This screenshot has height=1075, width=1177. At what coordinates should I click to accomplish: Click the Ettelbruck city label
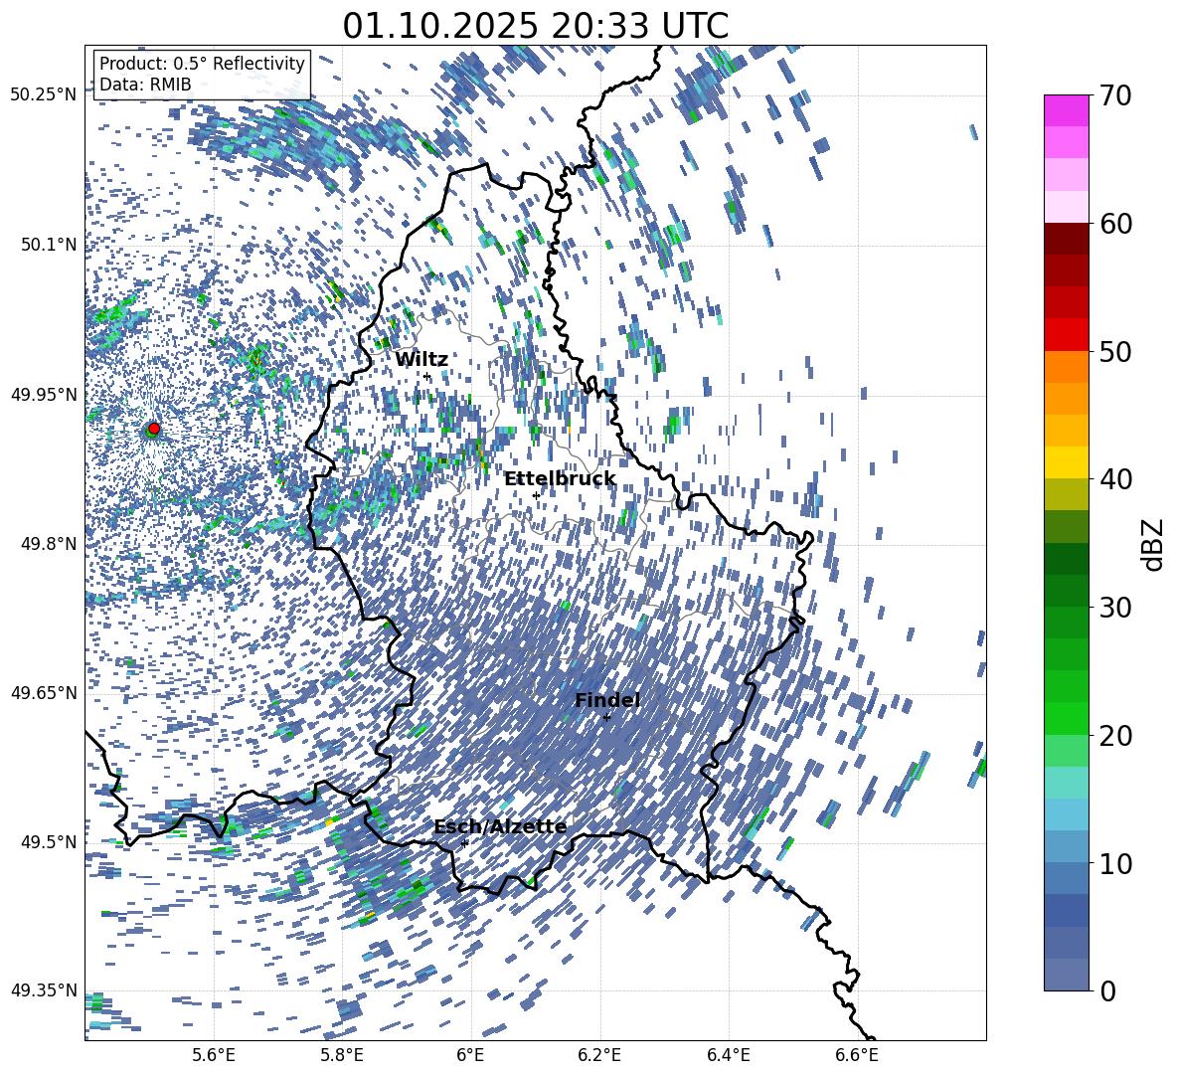click(x=560, y=479)
